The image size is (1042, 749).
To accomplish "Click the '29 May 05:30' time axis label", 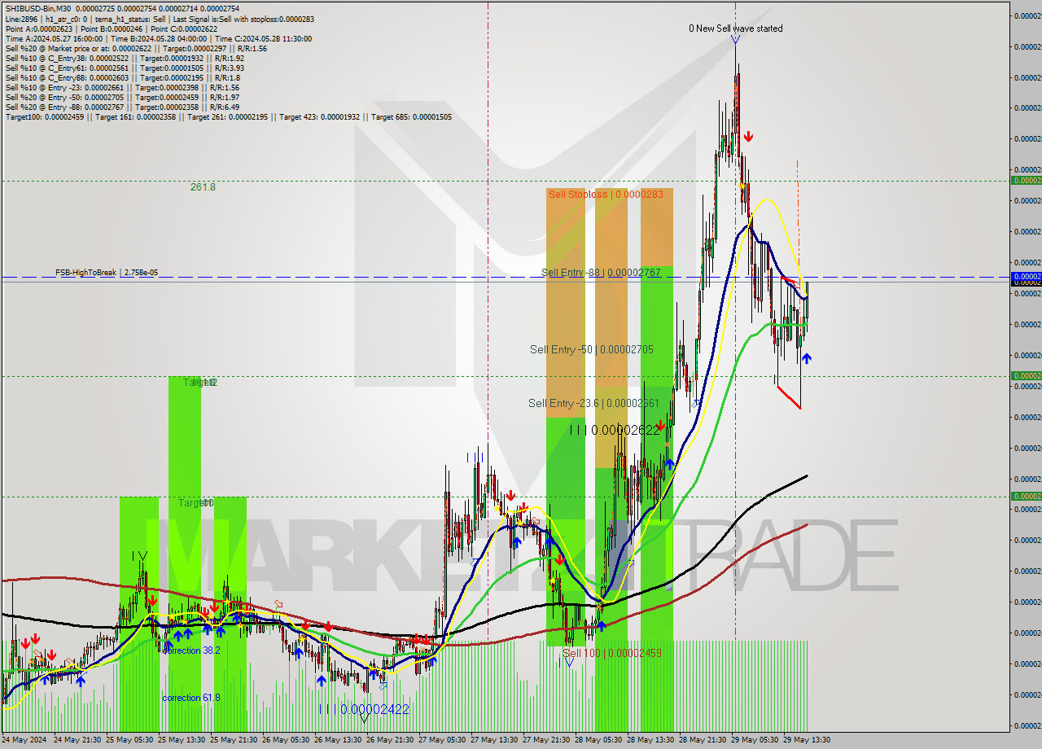I will (754, 740).
